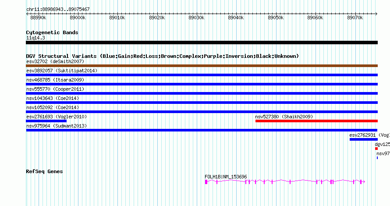This screenshot has height=206, width=390.
Task: Click the 89010k ruler tick label
Action: pos(117,18)
